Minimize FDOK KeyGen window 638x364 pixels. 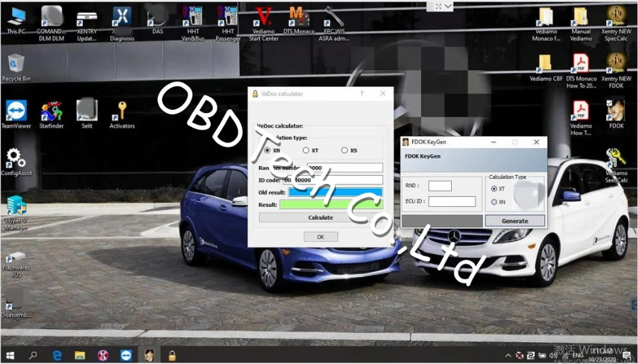coord(494,142)
